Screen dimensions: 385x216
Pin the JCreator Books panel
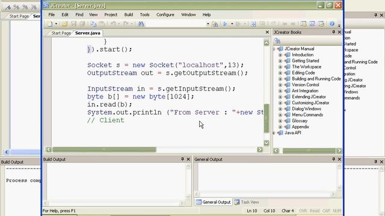tap(333, 32)
